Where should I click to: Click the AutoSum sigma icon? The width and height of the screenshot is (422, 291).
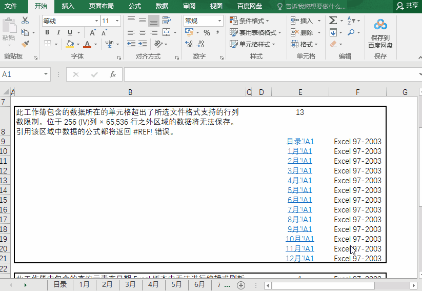(x=333, y=21)
